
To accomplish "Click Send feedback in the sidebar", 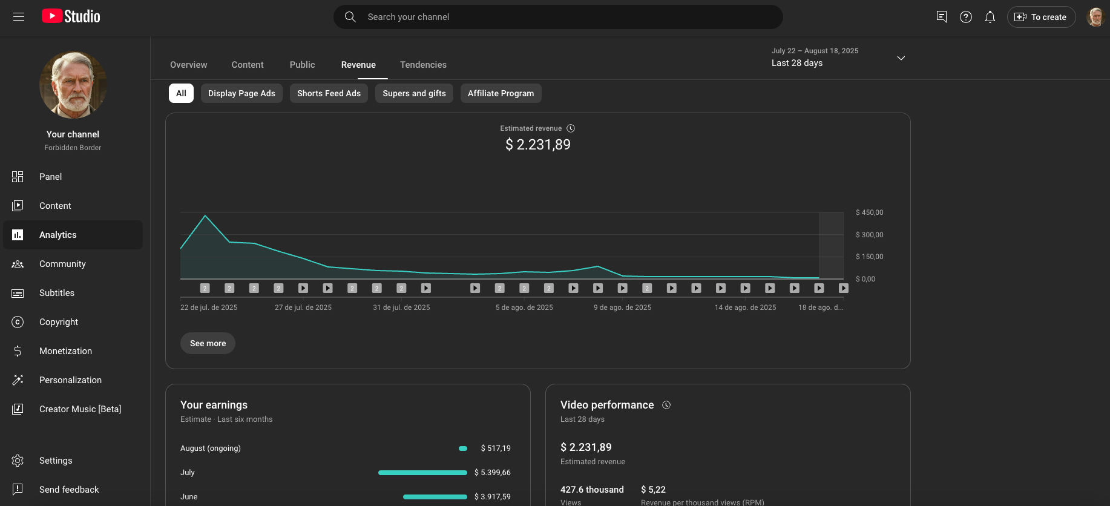I will [x=69, y=490].
